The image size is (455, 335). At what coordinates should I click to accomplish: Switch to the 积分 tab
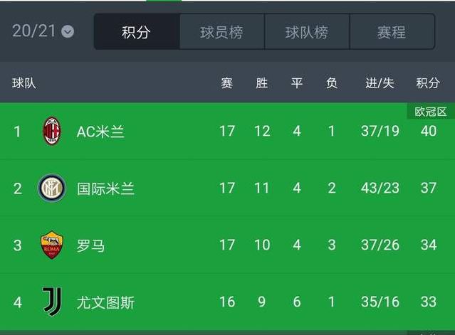point(136,31)
